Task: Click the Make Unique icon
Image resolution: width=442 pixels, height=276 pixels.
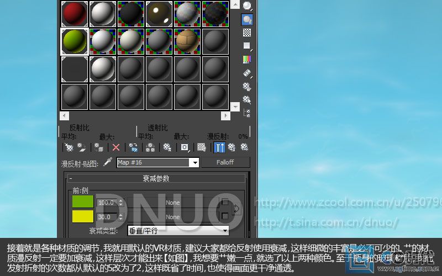Action: click(x=150, y=147)
